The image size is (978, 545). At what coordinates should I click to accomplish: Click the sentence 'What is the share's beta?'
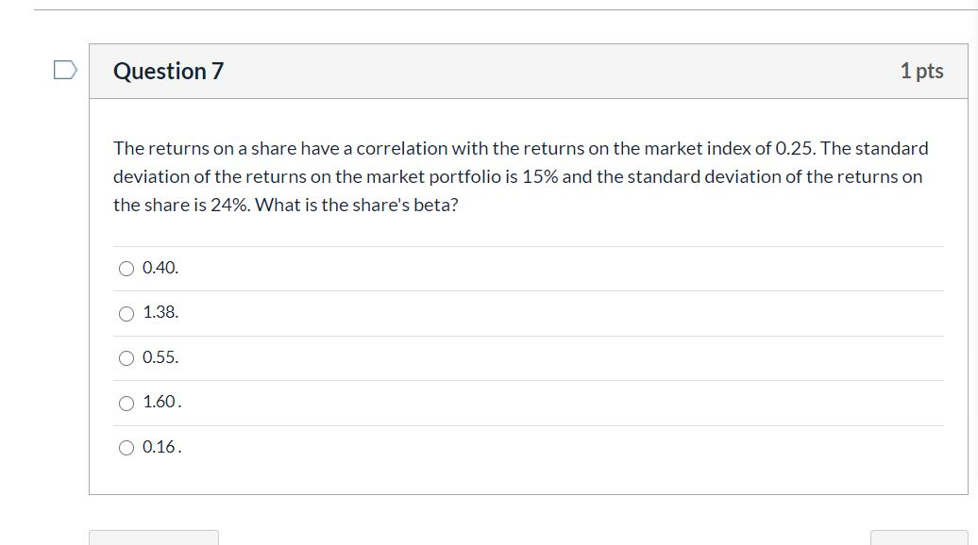pyautogui.click(x=357, y=205)
